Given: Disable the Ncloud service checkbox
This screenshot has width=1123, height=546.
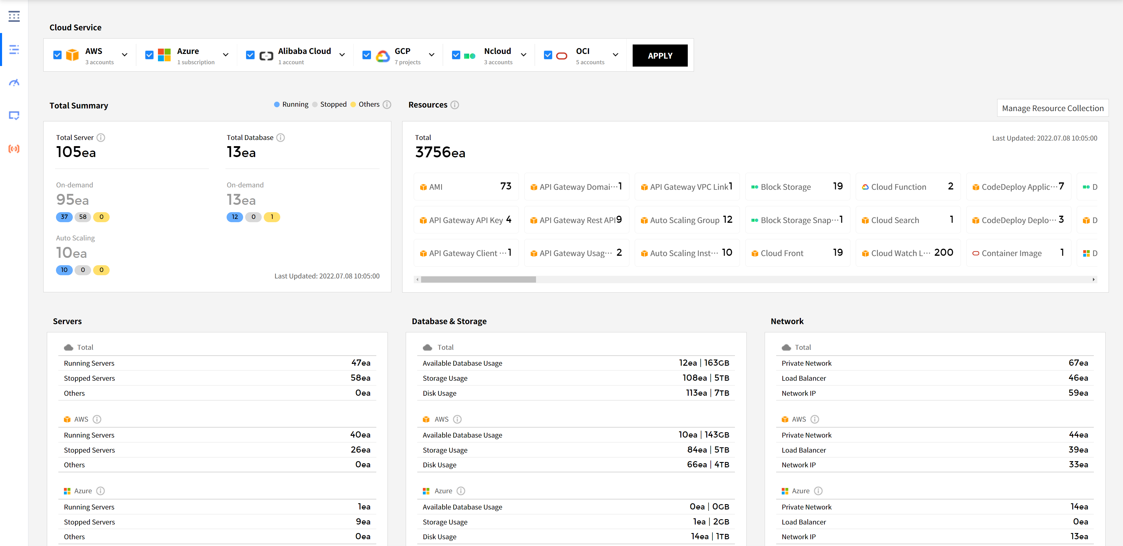Looking at the screenshot, I should tap(456, 55).
